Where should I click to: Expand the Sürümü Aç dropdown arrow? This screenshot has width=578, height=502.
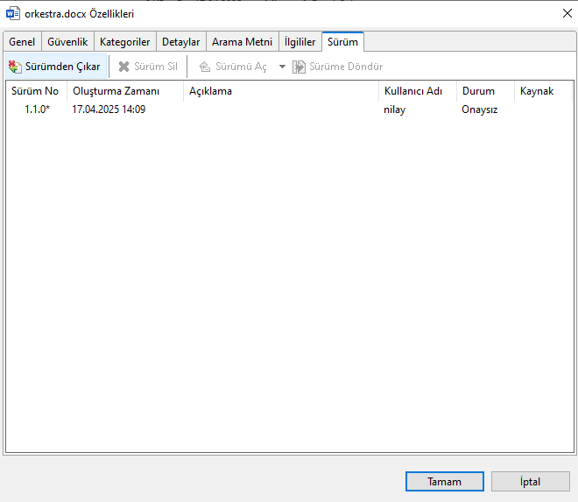[x=282, y=67]
